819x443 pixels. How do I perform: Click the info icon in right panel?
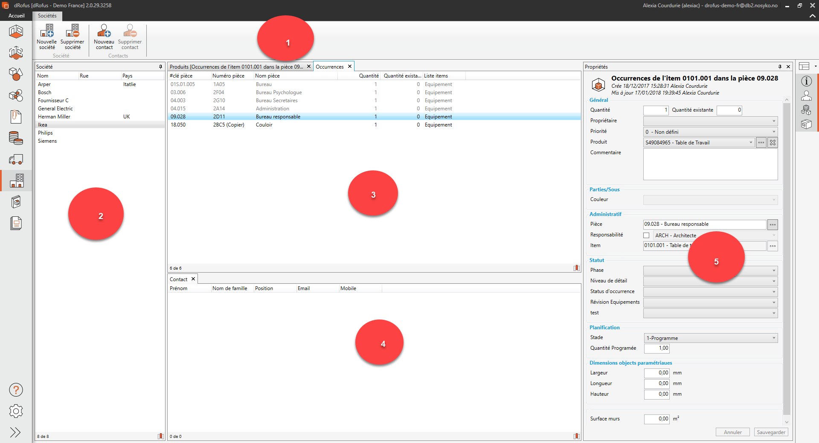pos(806,81)
